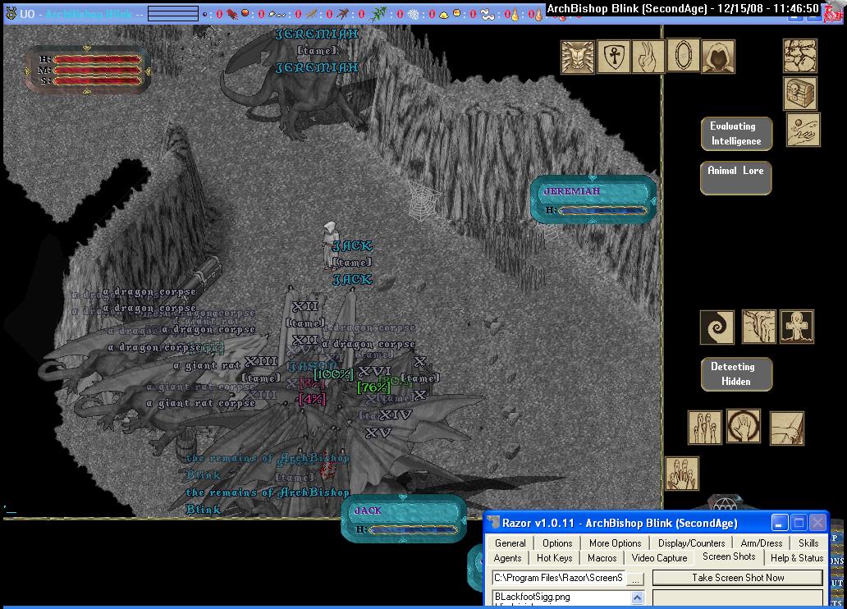The height and width of the screenshot is (609, 847).
Task: Click the screenshot folder path field
Action: click(x=558, y=579)
